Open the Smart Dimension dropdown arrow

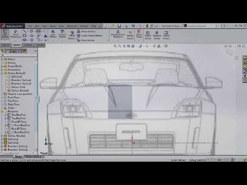tap(15, 41)
